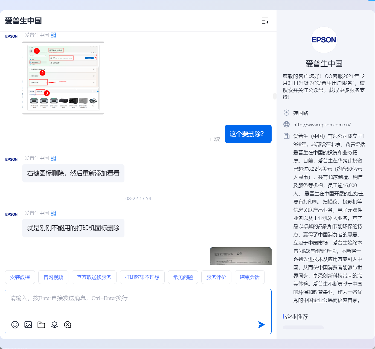Screen dimensions: 375x349
Task: Click the 已读 read status label
Action: (215, 139)
